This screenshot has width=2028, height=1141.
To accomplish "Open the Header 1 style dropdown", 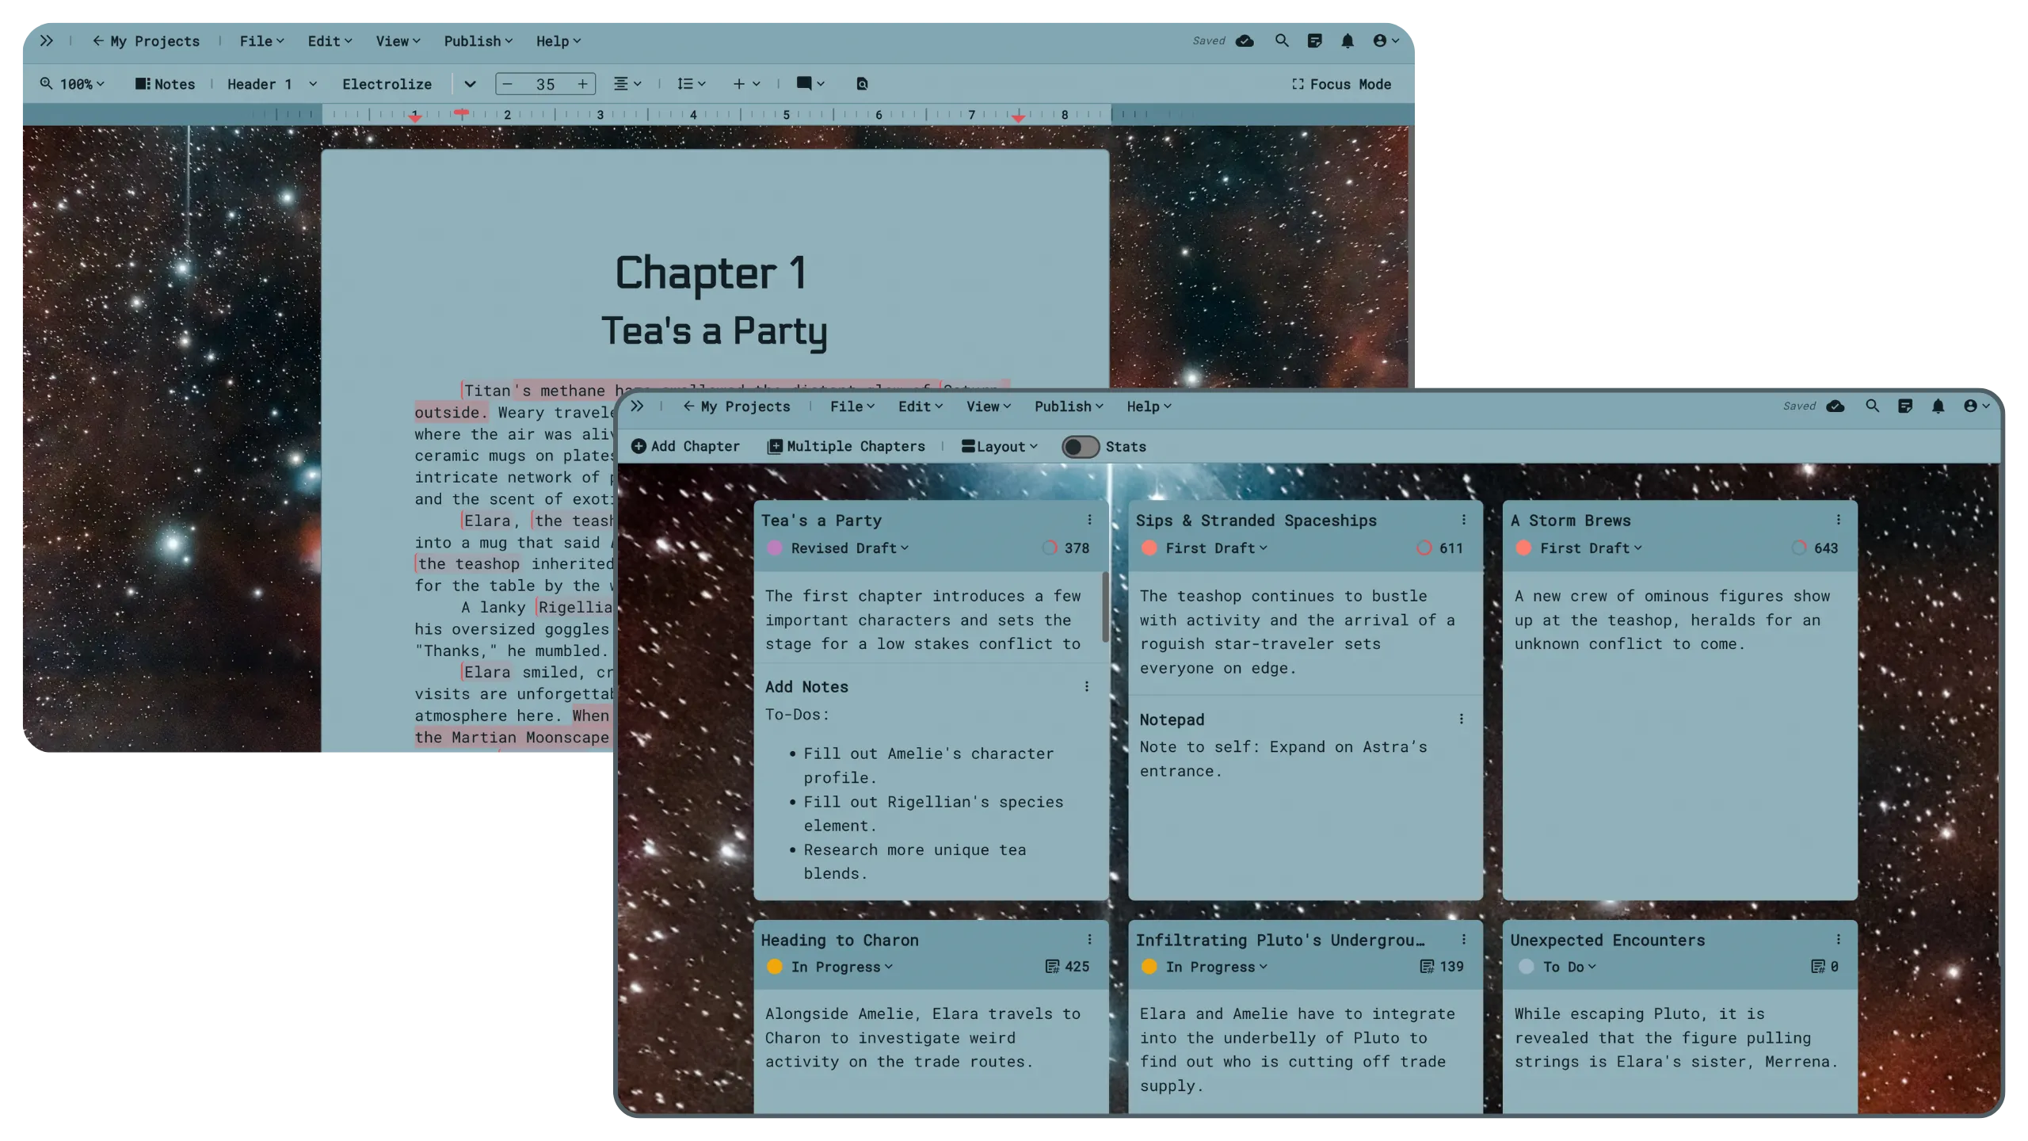I will point(272,84).
